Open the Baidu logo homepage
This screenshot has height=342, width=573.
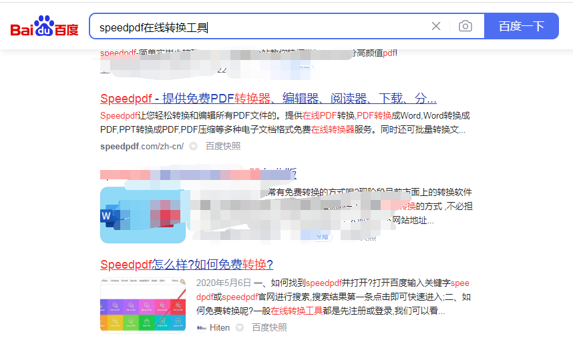point(44,26)
